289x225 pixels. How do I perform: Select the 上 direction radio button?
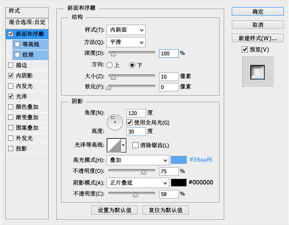[x=109, y=65]
